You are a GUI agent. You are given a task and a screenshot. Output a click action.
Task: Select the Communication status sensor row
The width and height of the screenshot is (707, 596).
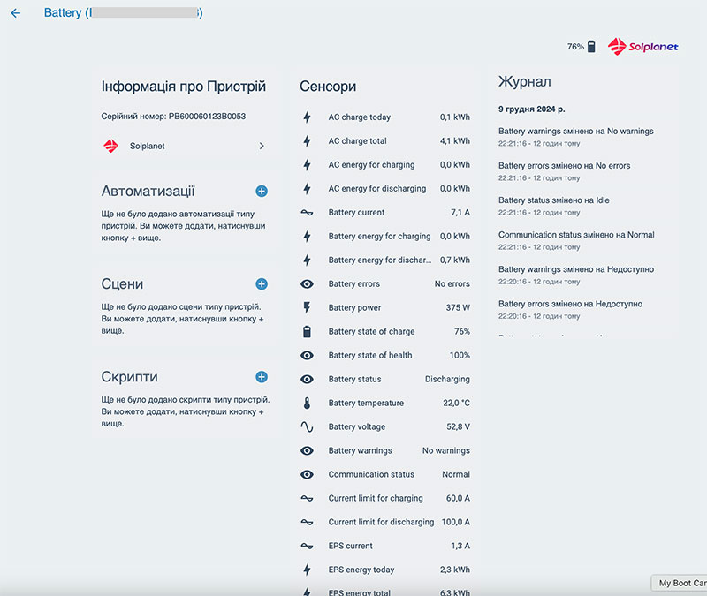386,475
